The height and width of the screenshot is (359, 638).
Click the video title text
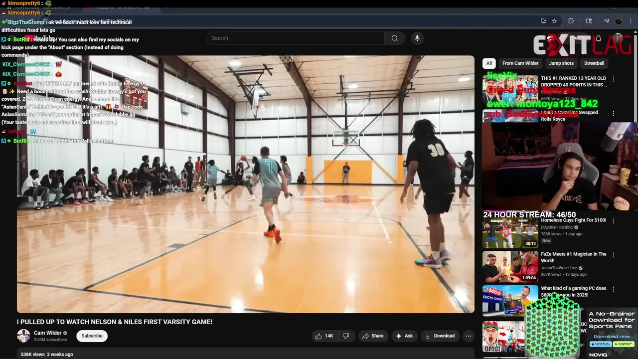[x=115, y=322]
